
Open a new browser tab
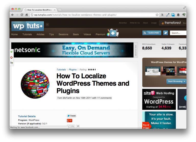coord(60,10)
